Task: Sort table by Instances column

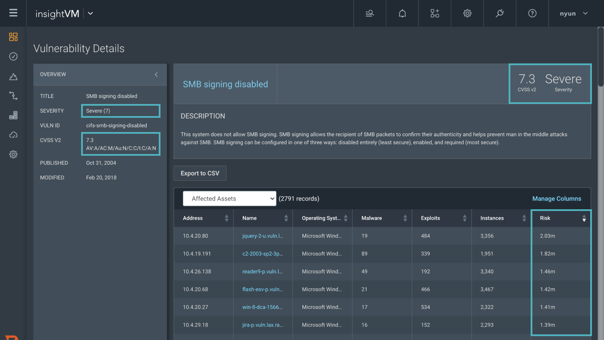Action: click(x=501, y=218)
